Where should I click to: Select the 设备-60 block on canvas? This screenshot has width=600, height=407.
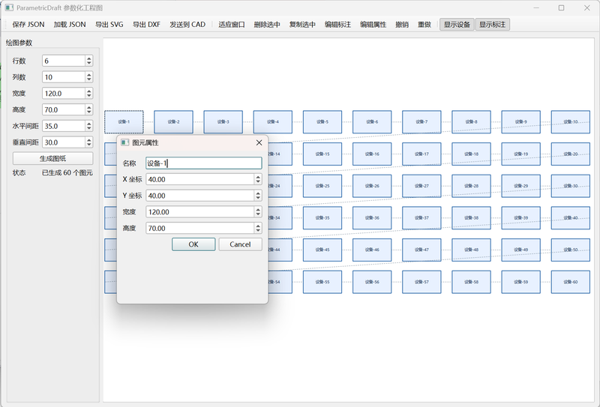pos(571,282)
